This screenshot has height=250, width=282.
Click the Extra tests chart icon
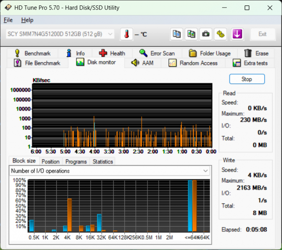(x=237, y=63)
